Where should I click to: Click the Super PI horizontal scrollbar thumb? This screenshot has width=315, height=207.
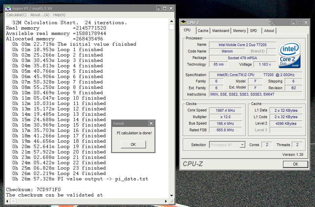pyautogui.click(x=13, y=201)
